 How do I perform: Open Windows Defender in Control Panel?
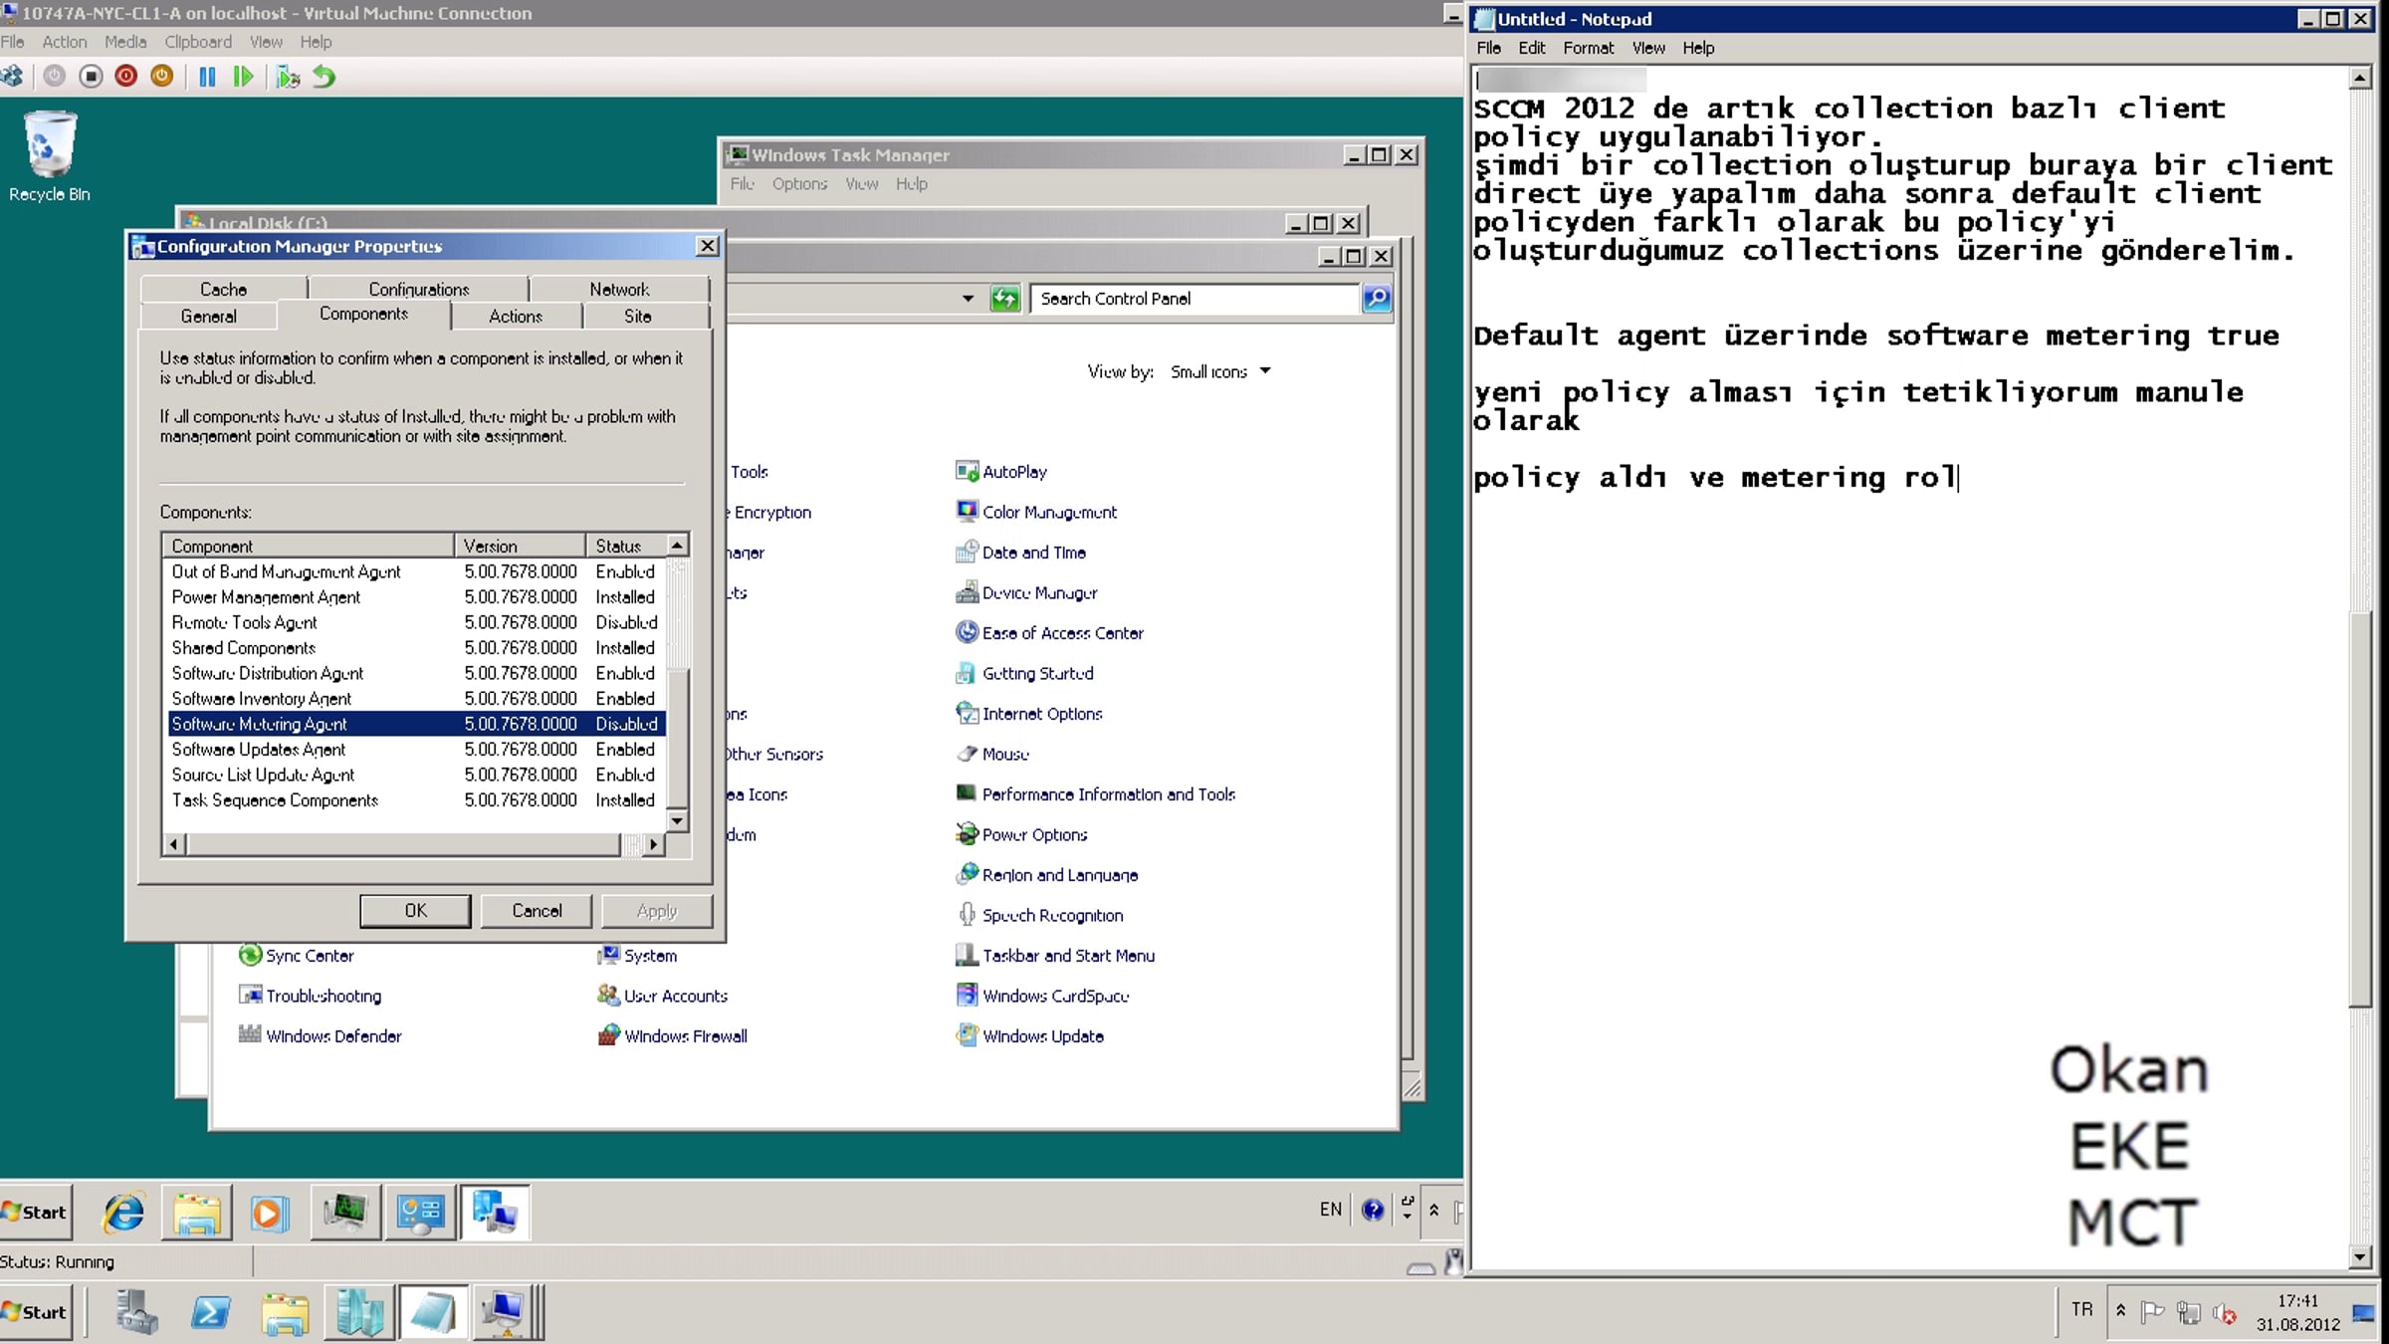pyautogui.click(x=321, y=1036)
